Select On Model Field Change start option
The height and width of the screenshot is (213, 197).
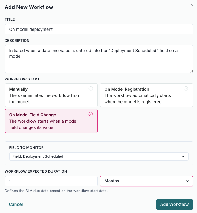coord(51,121)
